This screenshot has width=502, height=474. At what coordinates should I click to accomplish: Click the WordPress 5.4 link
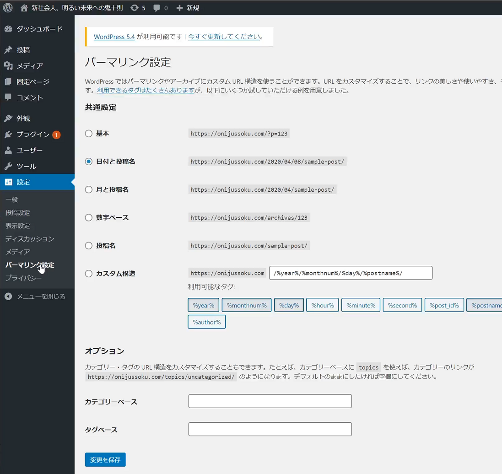(x=114, y=37)
